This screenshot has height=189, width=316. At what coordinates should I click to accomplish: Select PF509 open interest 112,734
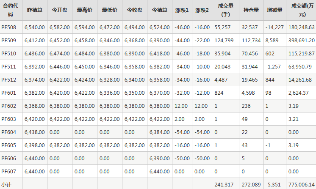click(x=251, y=41)
